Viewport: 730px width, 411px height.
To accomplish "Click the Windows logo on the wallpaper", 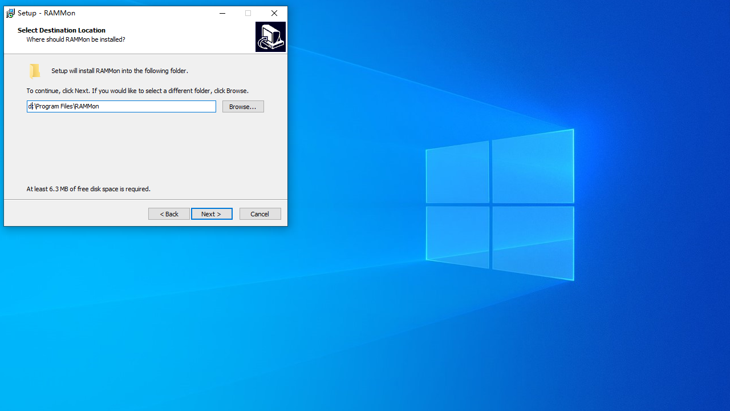I will pos(500,205).
